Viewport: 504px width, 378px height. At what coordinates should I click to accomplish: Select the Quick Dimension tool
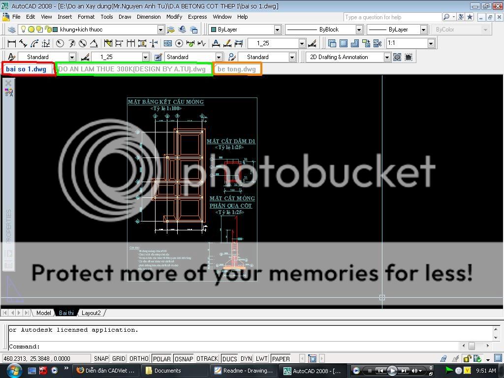(108, 43)
